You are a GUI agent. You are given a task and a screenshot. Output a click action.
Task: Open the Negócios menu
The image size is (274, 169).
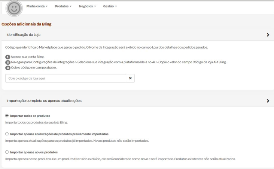tap(87, 6)
